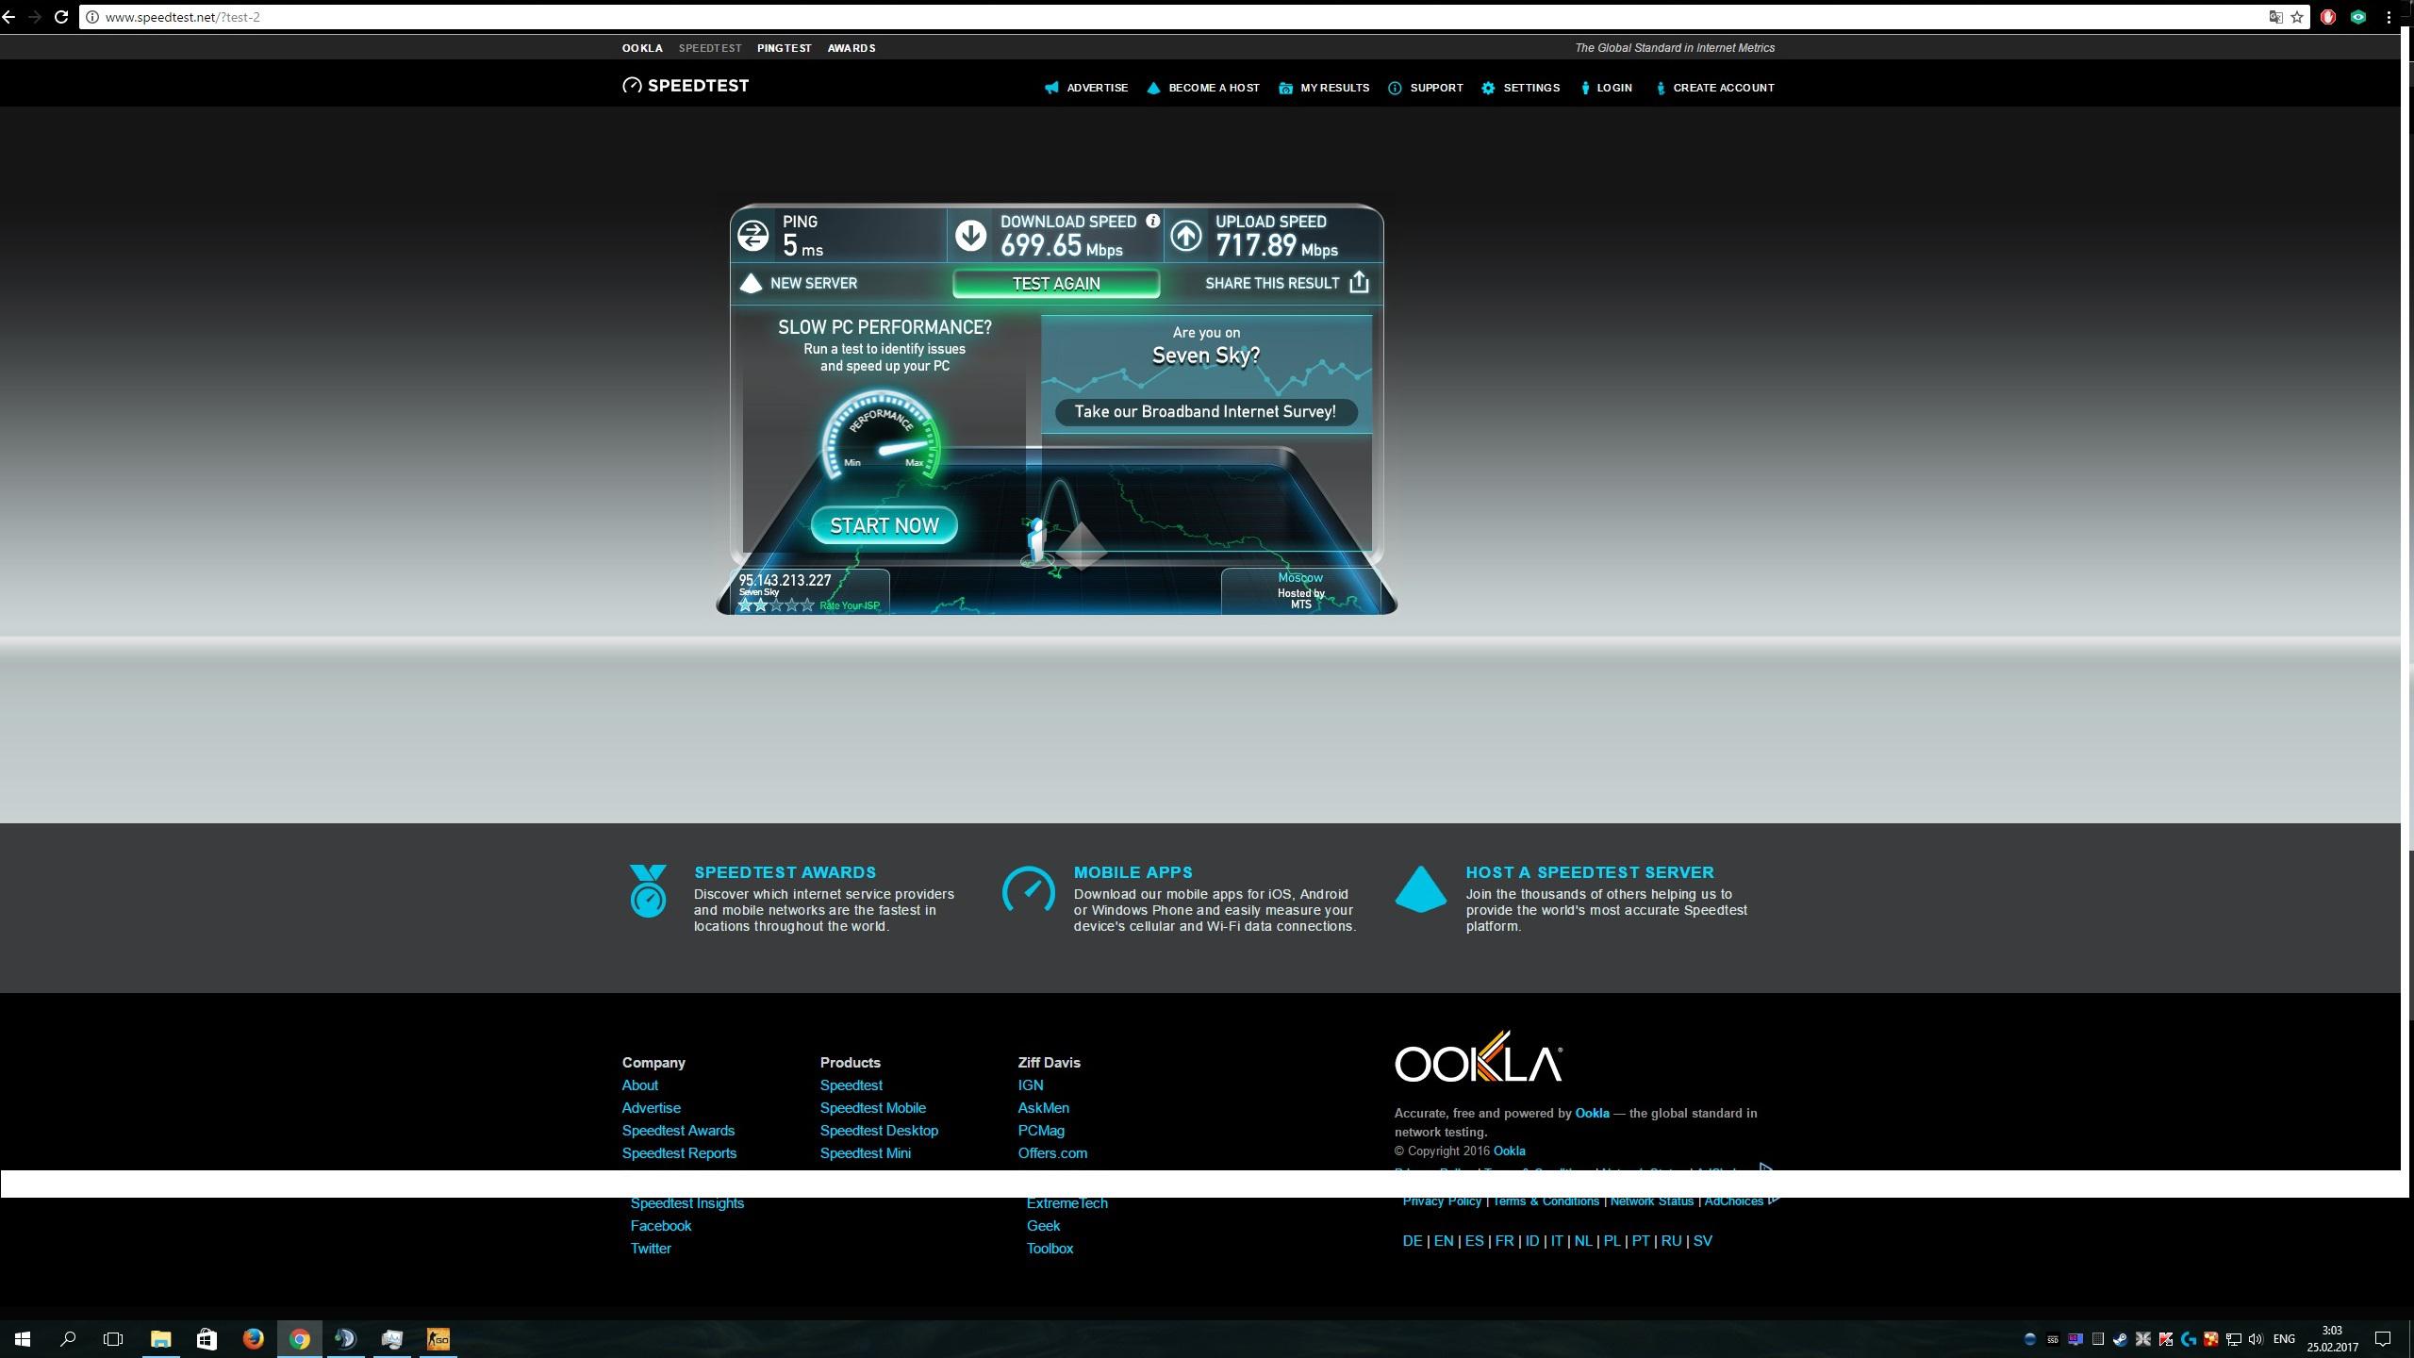Set the Seven Sky ISP star rating
This screenshot has width=2414, height=1358.
[776, 605]
